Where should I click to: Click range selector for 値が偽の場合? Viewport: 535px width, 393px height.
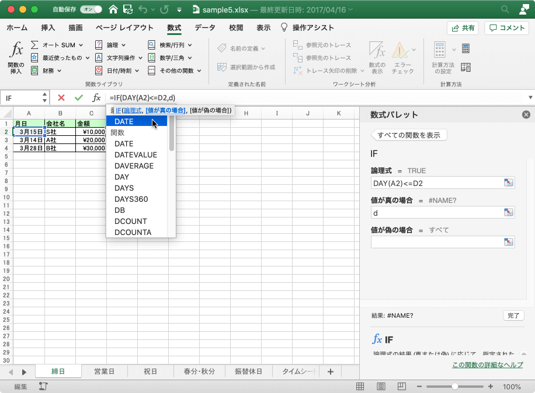tap(508, 242)
